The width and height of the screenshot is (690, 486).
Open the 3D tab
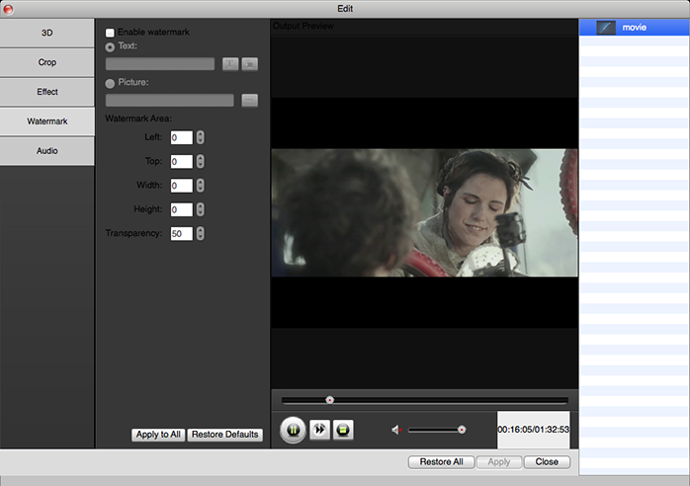(x=47, y=33)
